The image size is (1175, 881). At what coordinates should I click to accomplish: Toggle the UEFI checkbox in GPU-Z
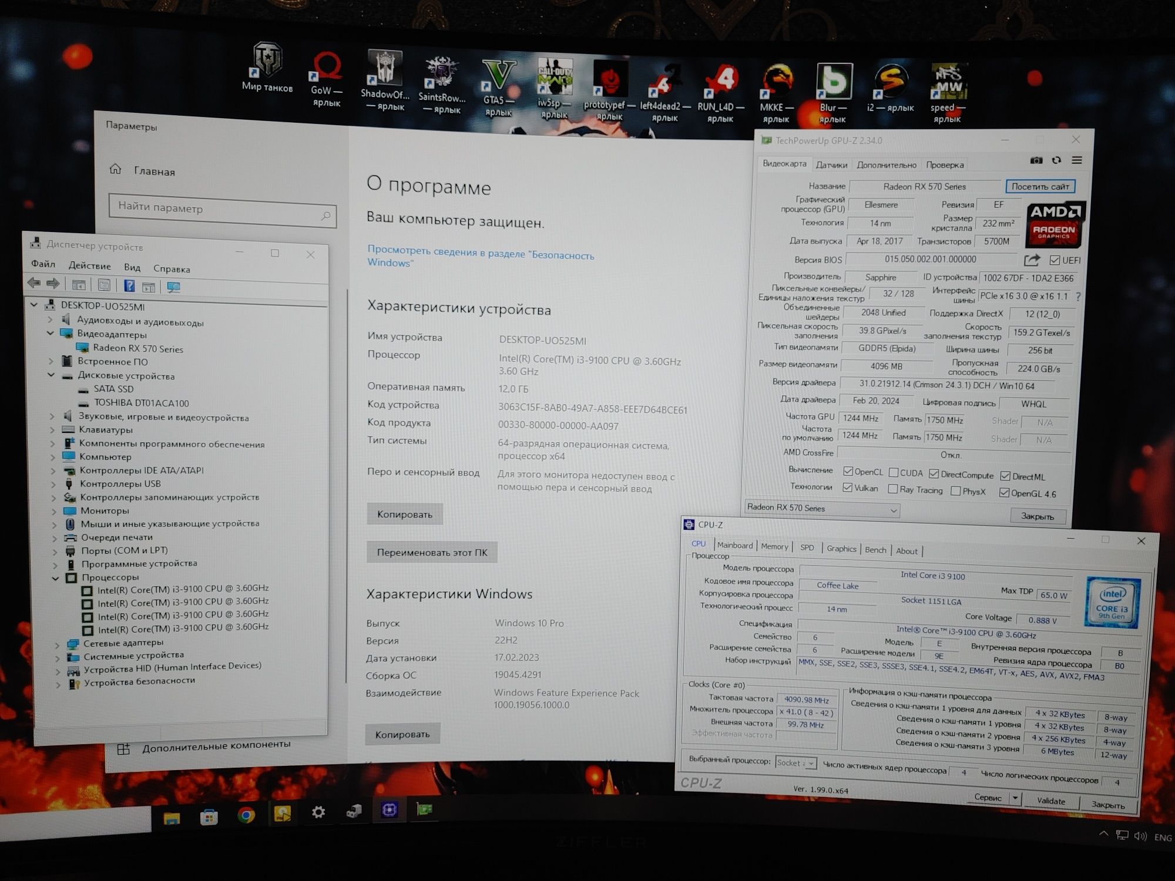(x=1055, y=260)
